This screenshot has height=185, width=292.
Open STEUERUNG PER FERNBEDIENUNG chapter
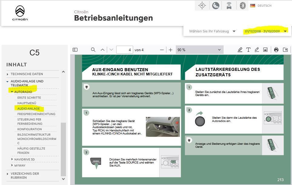pyautogui.click(x=30, y=121)
